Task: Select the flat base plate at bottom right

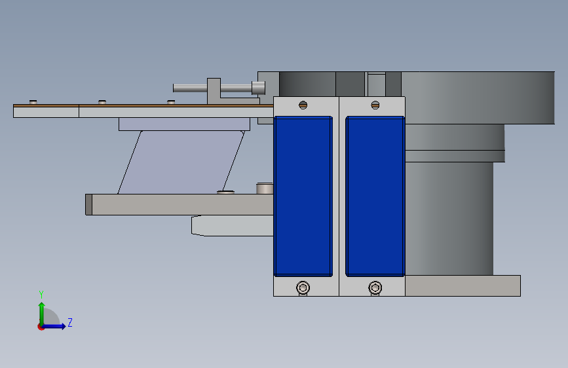Action: (463, 285)
